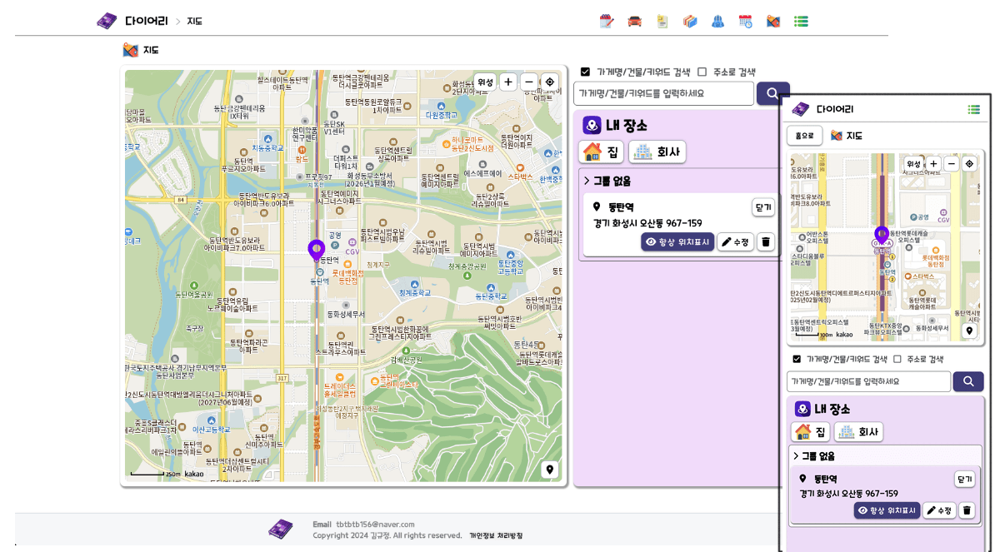Viewport: 1000px width, 552px height.
Task: Select the 집 place tab in desktop panel
Action: point(602,152)
